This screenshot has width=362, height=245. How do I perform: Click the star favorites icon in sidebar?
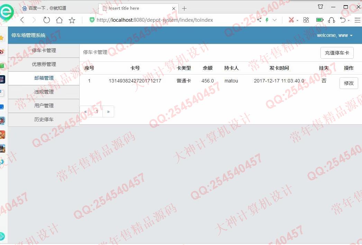pyautogui.click(x=2, y=38)
